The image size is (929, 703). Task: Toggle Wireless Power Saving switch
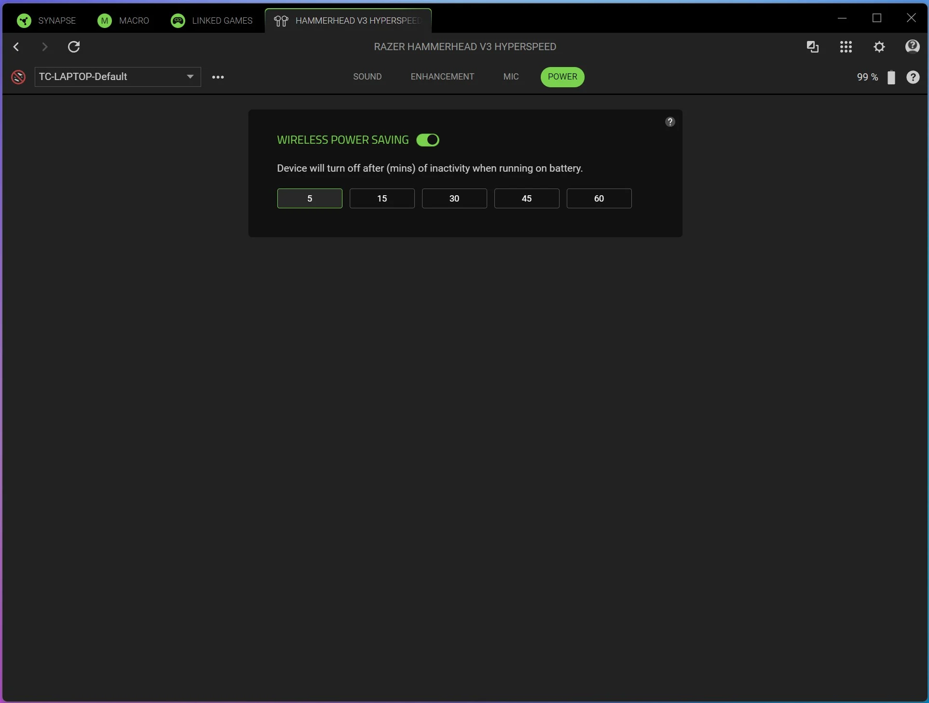point(428,140)
